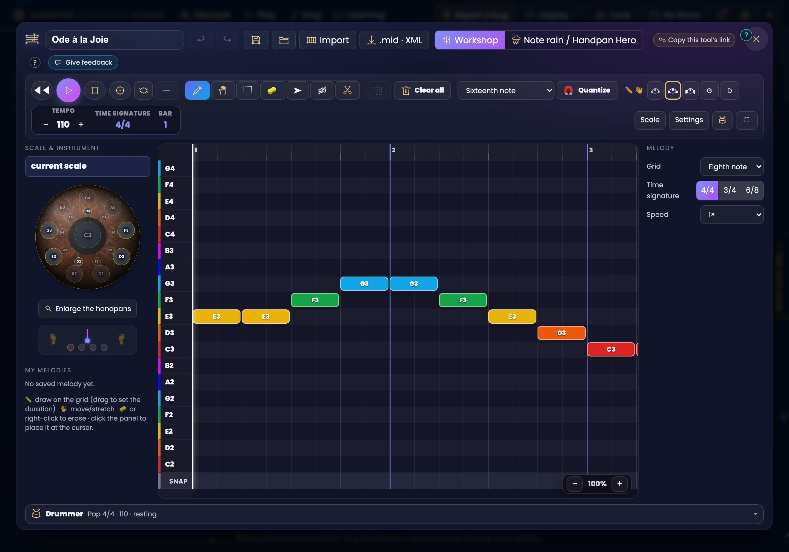
Task: Click the purple foot pedal slider handle
Action: coord(87,340)
